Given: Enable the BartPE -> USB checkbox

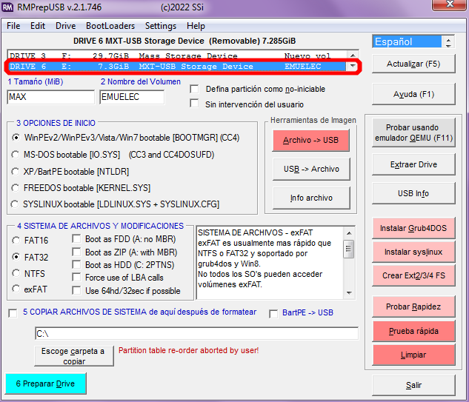Looking at the screenshot, I should tap(273, 314).
